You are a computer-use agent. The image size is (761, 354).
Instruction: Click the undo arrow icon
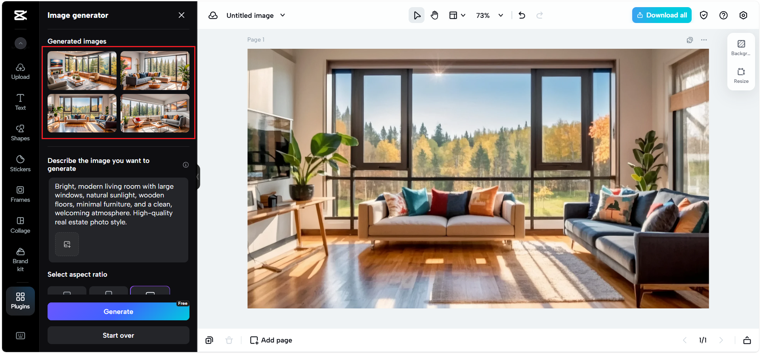[522, 15]
